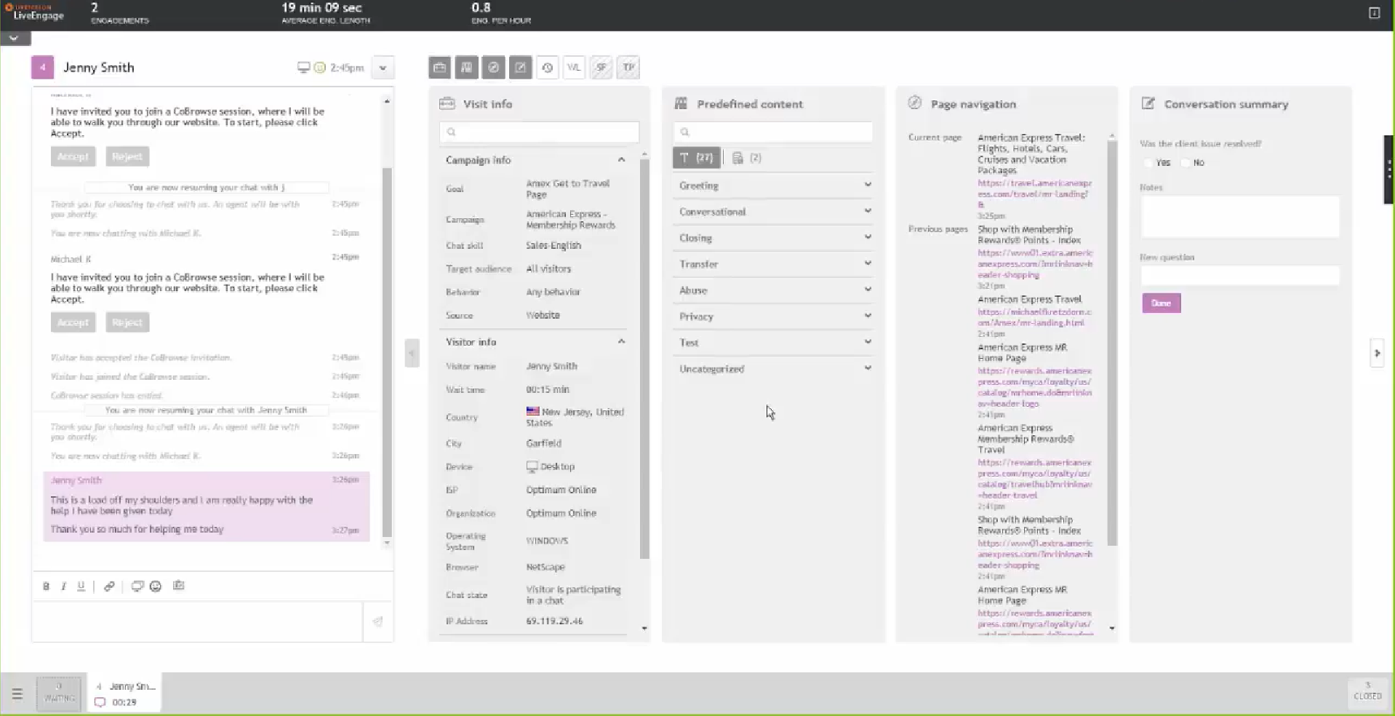Apply underline formatting in chat editor

[81, 586]
